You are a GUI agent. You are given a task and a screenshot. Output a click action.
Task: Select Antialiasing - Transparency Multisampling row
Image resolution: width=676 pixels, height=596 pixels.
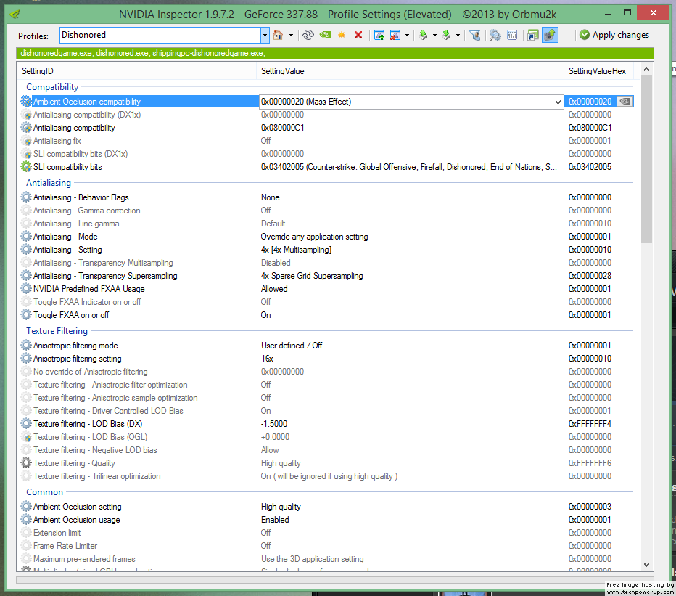tap(327, 262)
